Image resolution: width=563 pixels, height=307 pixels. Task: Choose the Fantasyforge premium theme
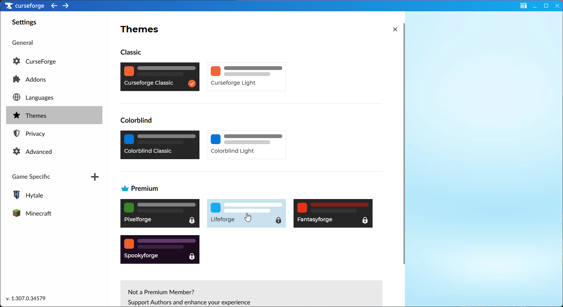click(333, 213)
